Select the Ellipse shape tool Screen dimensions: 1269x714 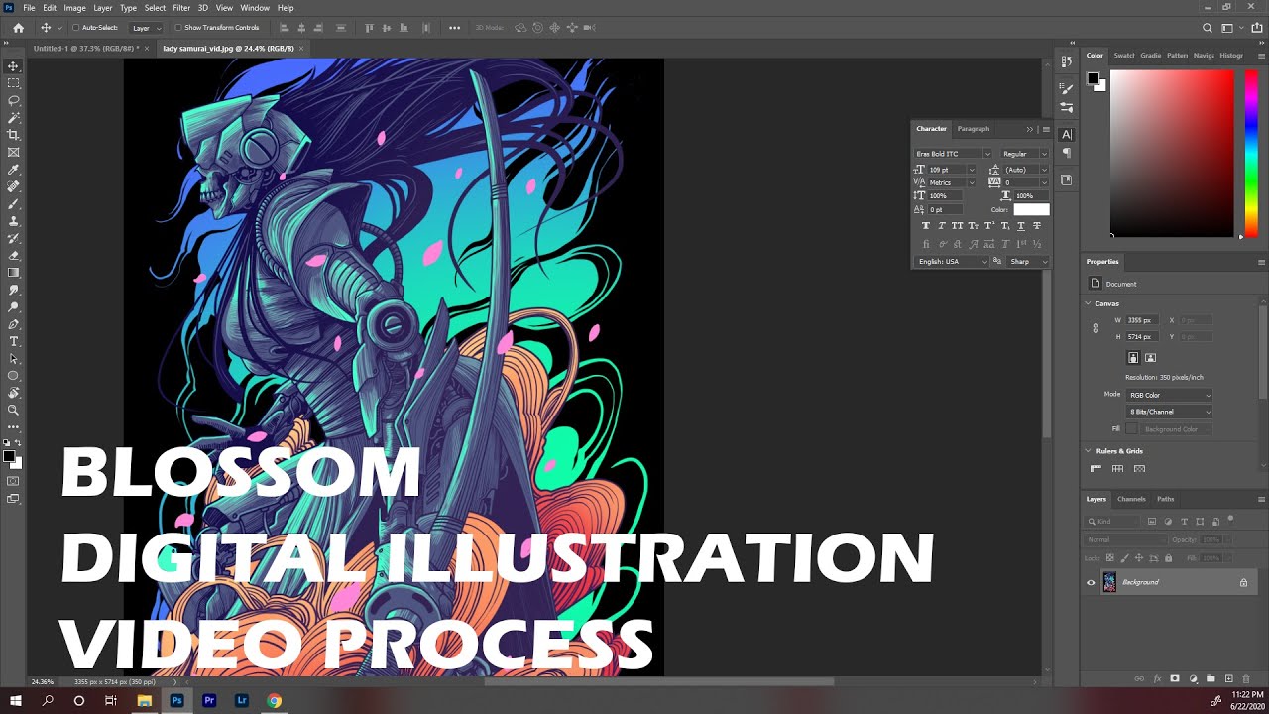[x=13, y=376]
